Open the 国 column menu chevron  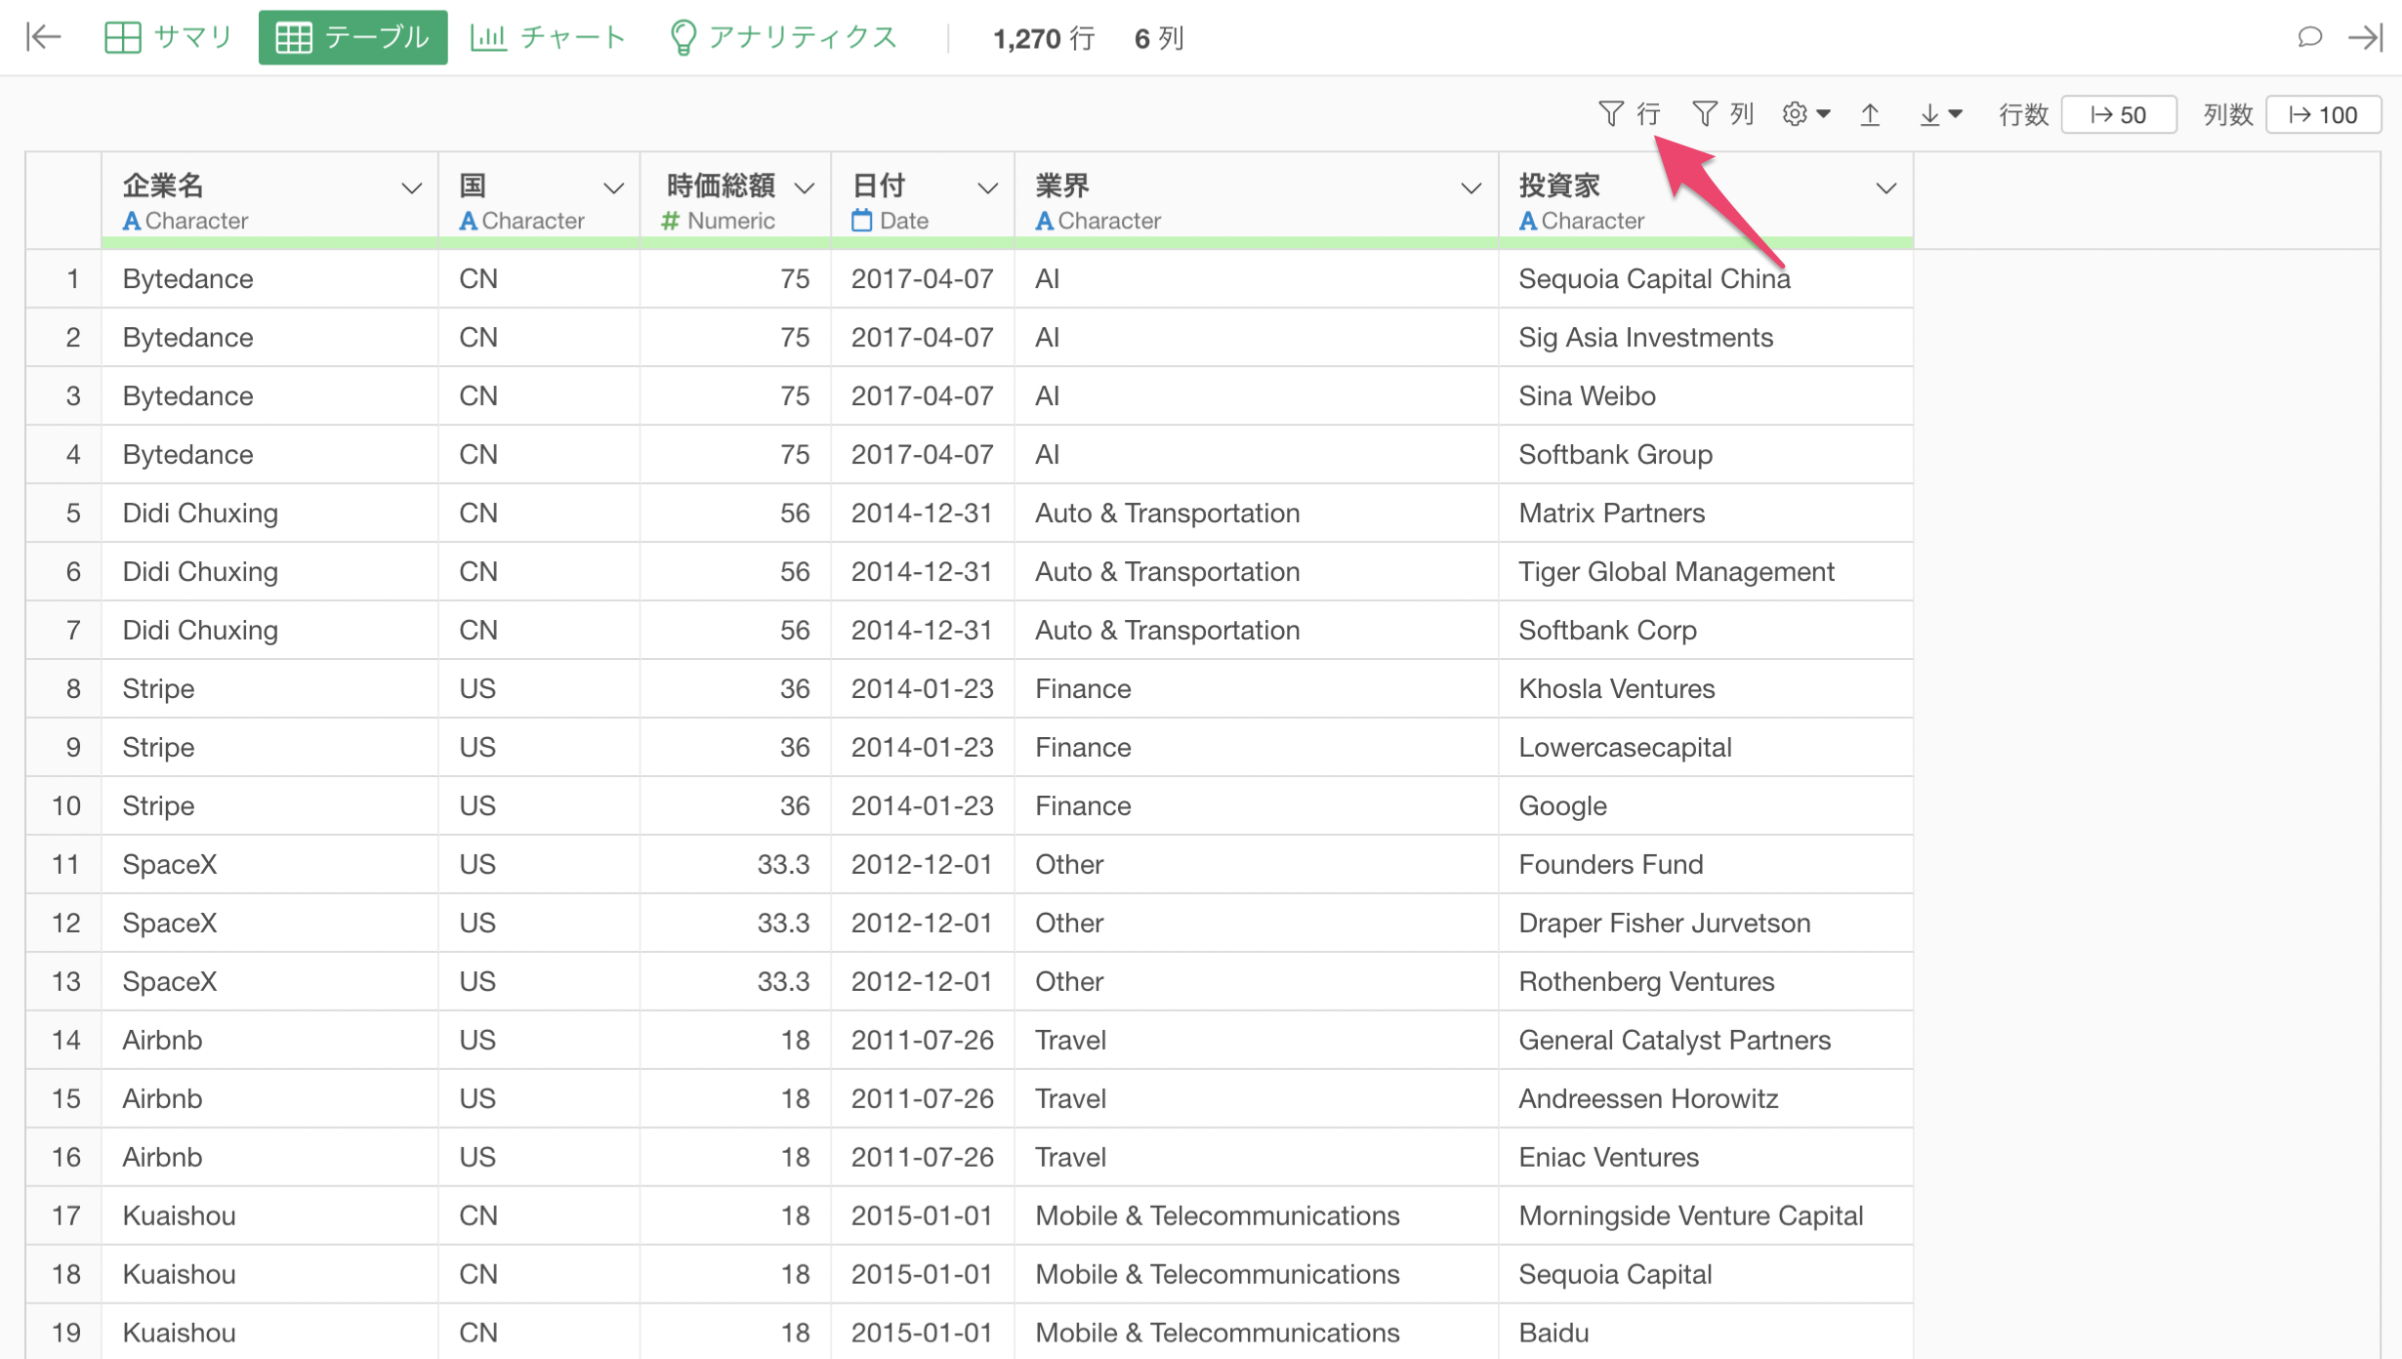pos(613,187)
